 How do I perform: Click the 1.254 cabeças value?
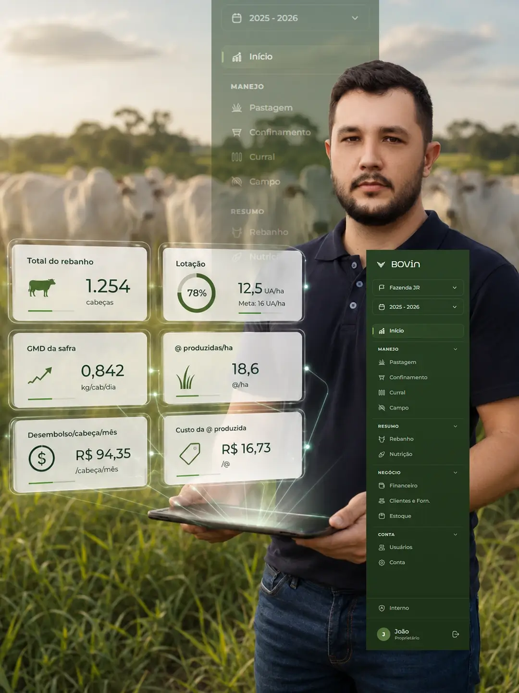(108, 292)
